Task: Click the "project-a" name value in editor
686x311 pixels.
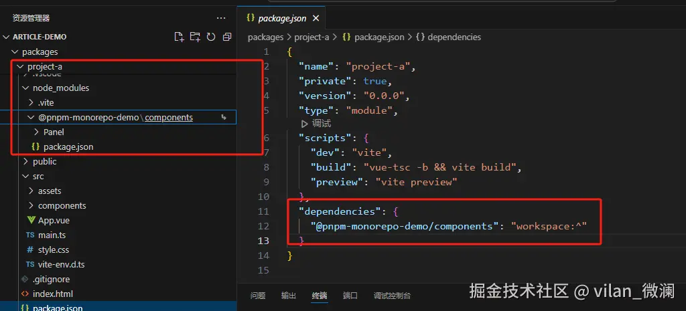Action: click(378, 66)
